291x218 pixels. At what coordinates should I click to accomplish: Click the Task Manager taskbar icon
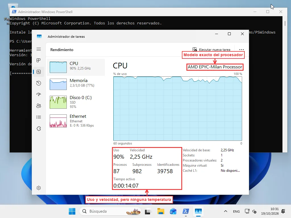[x=198, y=211]
